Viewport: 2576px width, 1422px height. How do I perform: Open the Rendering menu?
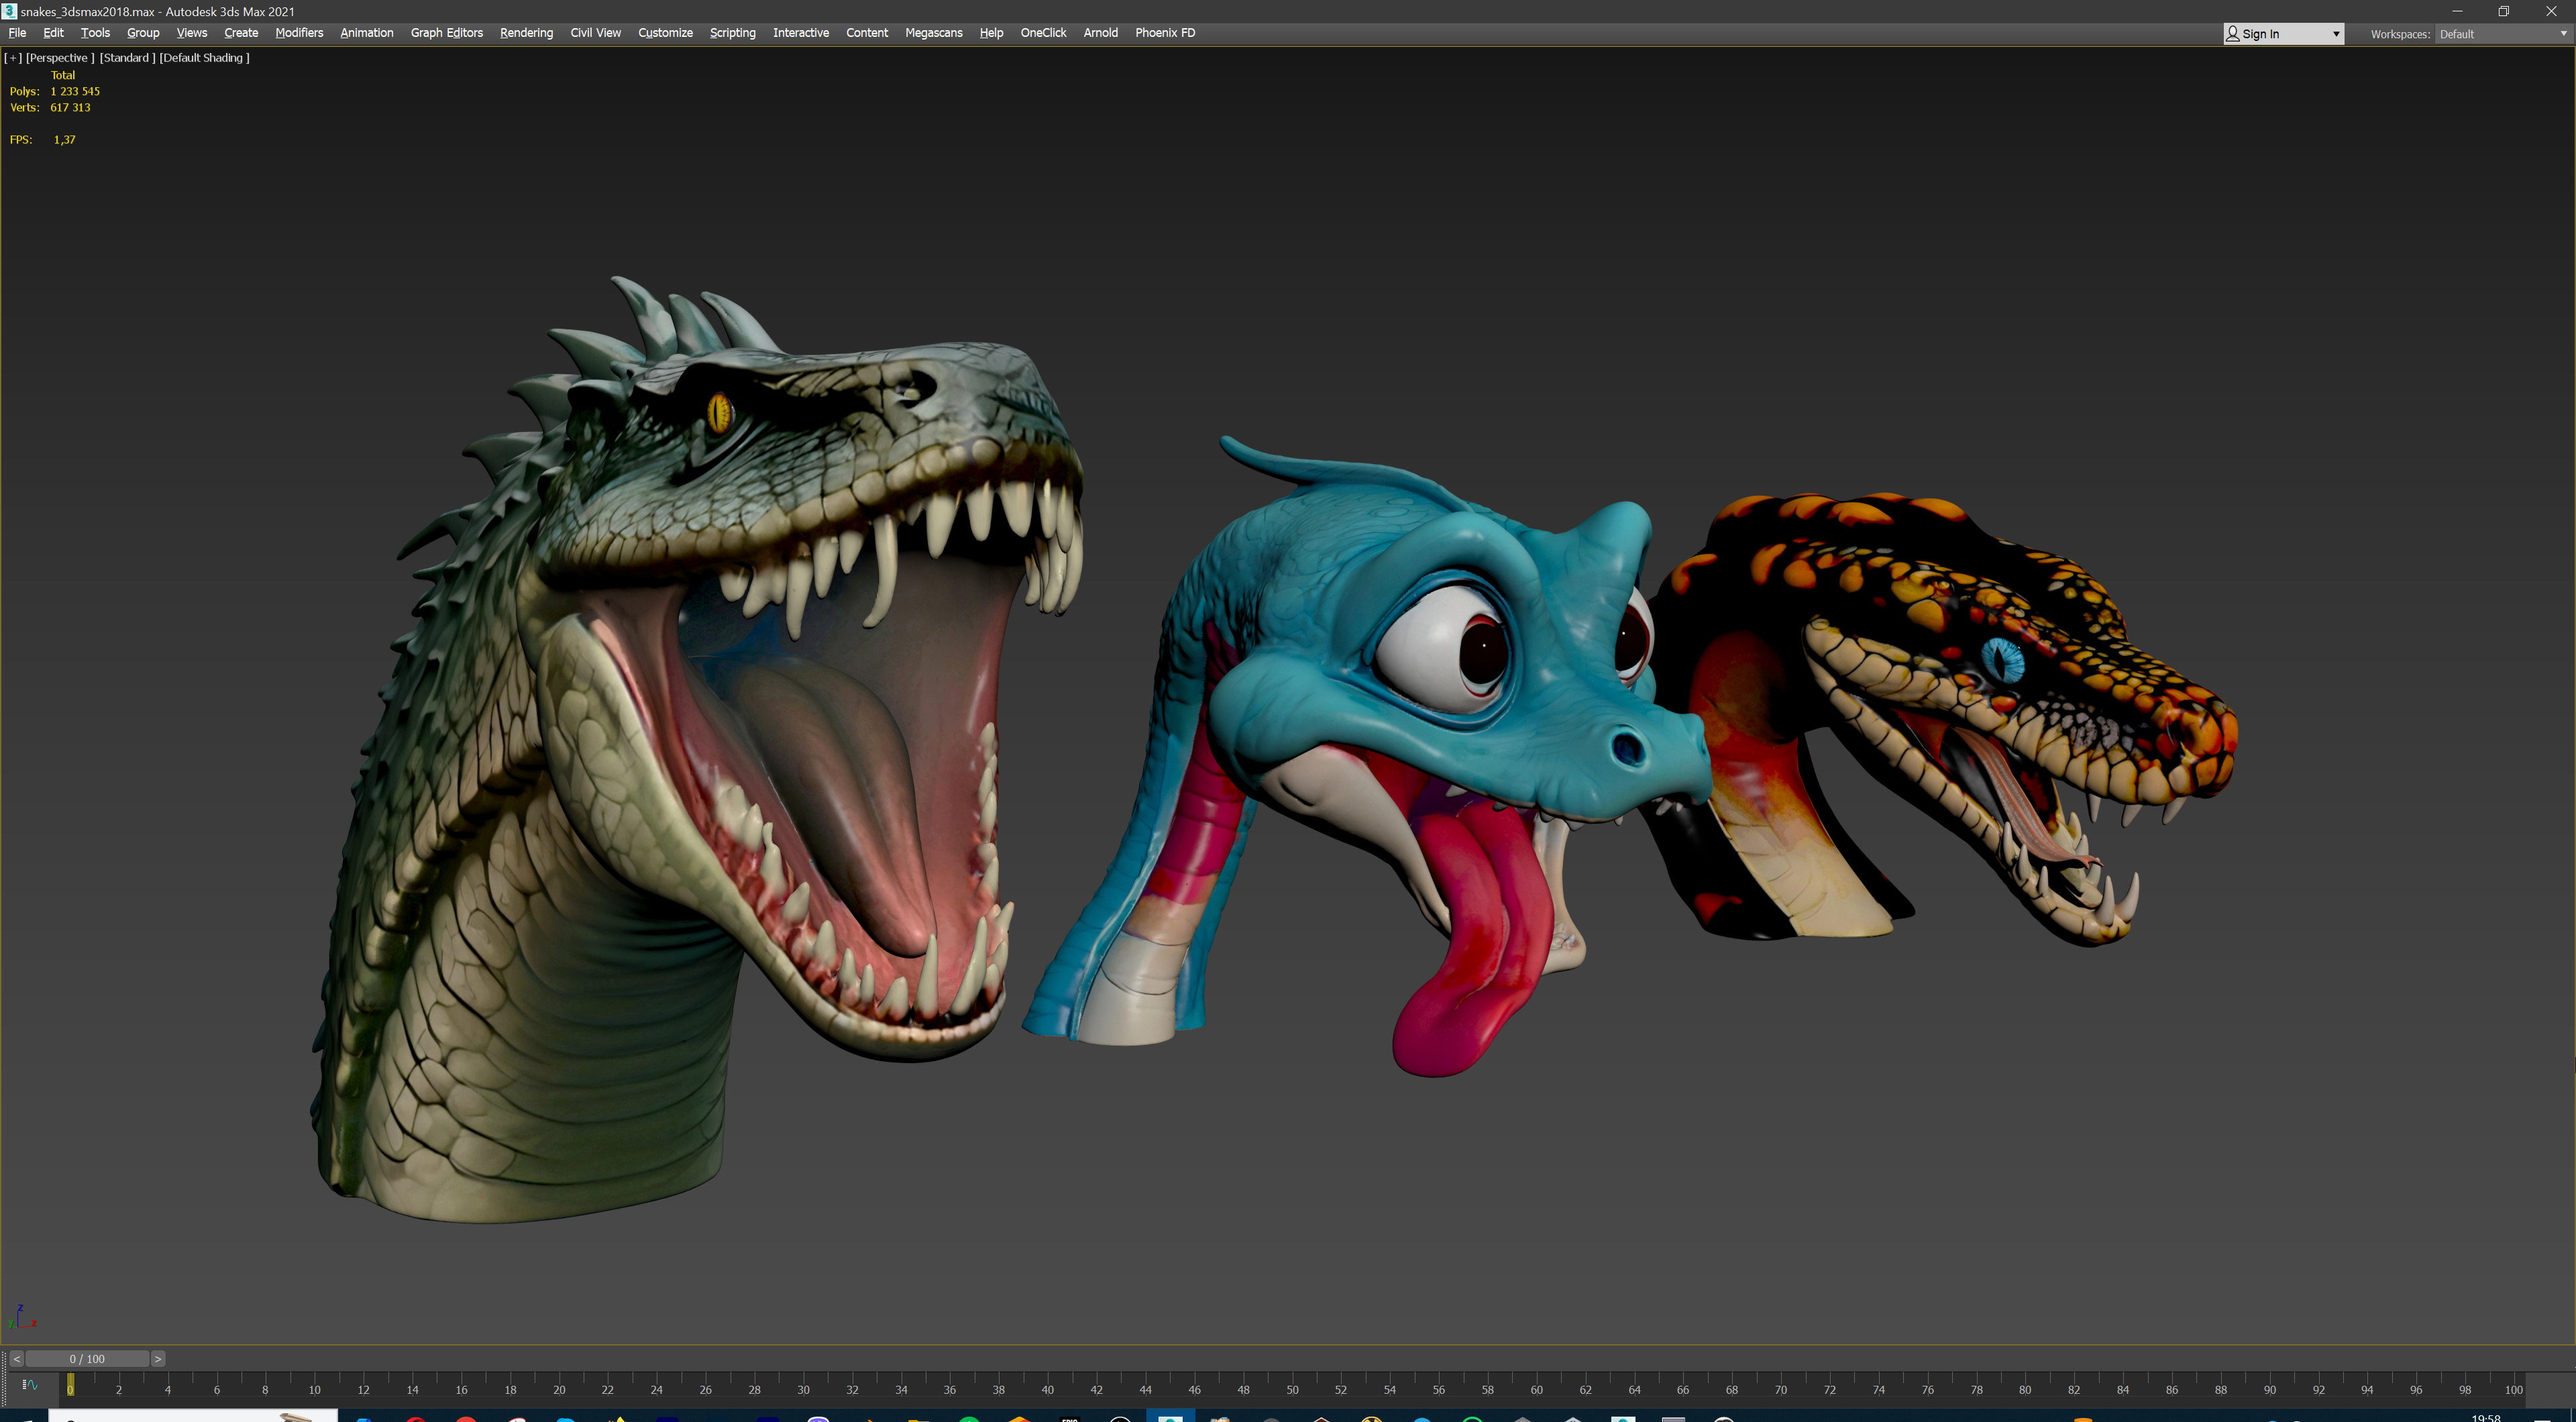click(526, 33)
